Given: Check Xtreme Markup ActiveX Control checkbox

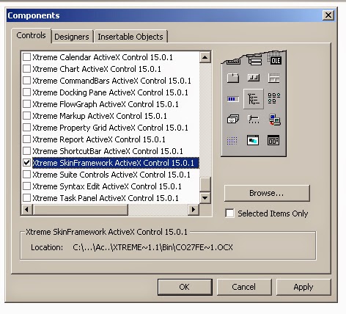Looking at the screenshot, I should (x=26, y=116).
